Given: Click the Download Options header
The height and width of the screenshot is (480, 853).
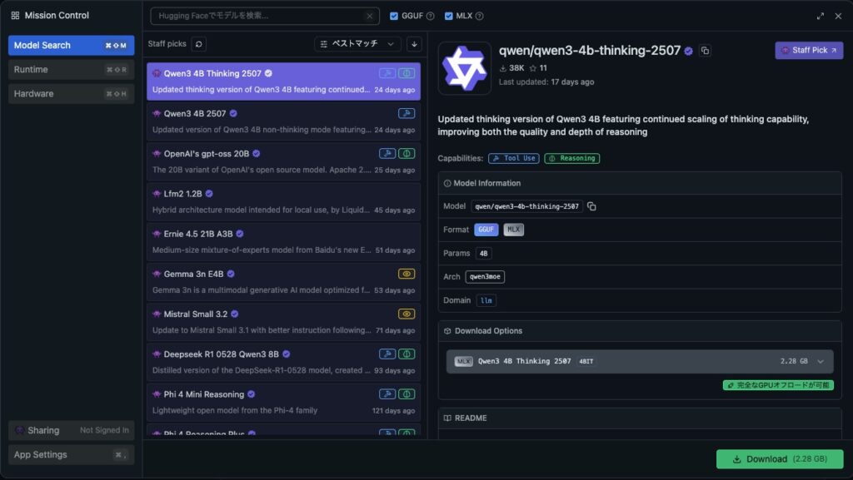Looking at the screenshot, I should [x=640, y=331].
